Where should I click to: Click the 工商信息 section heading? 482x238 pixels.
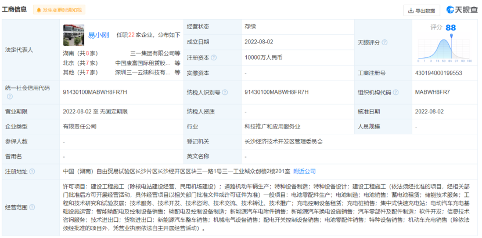click(15, 10)
